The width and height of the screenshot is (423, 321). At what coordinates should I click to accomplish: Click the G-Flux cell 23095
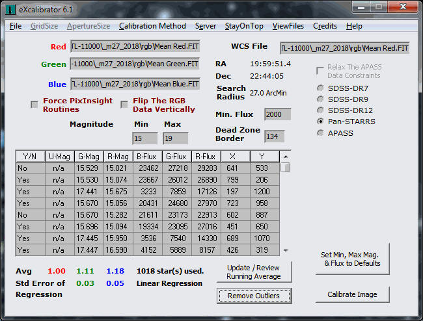click(x=177, y=227)
